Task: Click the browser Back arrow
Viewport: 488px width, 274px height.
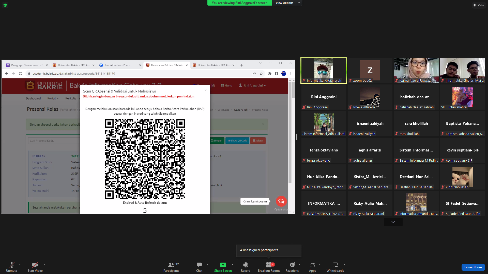Action: (7, 74)
